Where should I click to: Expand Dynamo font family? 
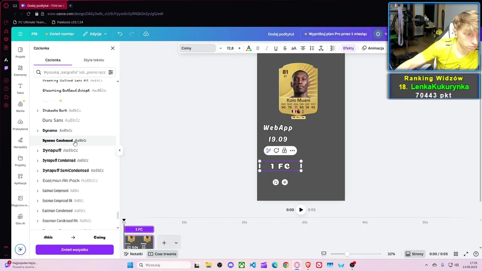[x=37, y=131]
